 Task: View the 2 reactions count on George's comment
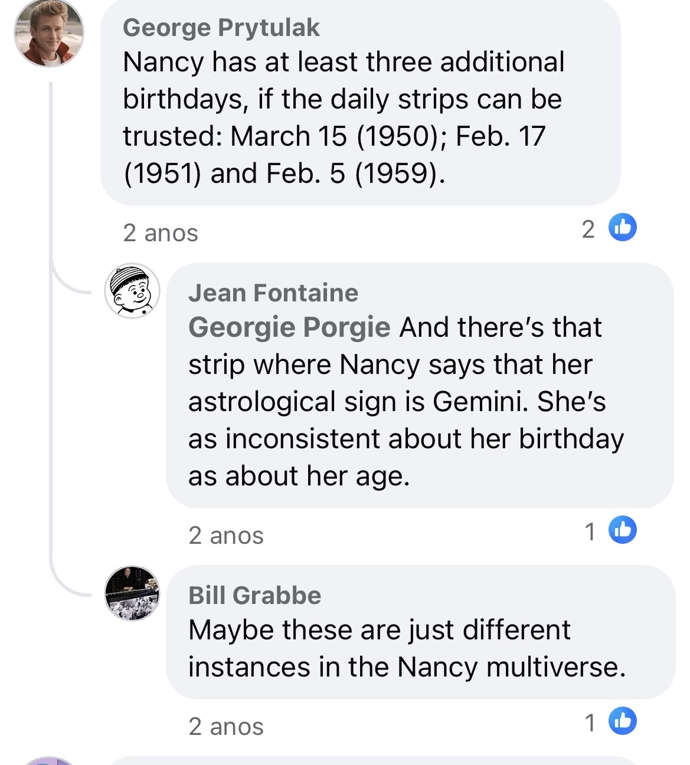click(588, 229)
